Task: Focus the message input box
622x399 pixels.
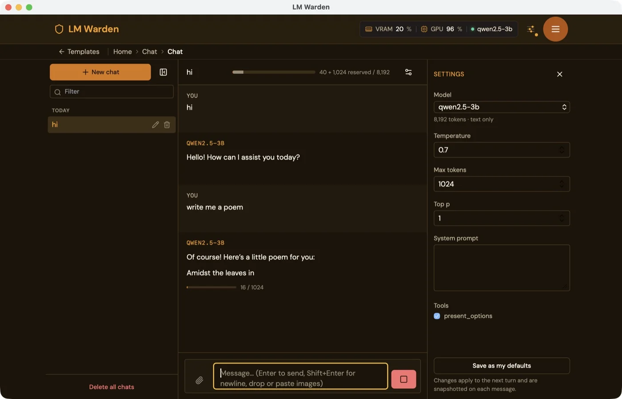Action: tap(300, 376)
